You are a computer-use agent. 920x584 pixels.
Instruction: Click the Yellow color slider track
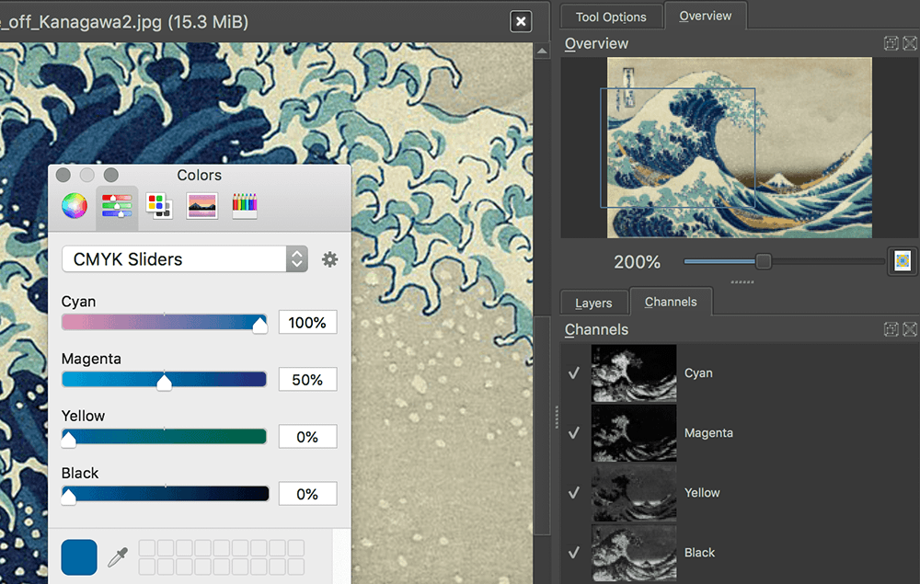pyautogui.click(x=165, y=436)
